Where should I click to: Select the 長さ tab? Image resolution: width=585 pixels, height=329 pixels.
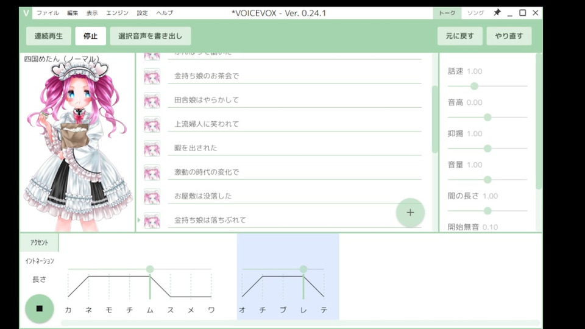pyautogui.click(x=39, y=279)
